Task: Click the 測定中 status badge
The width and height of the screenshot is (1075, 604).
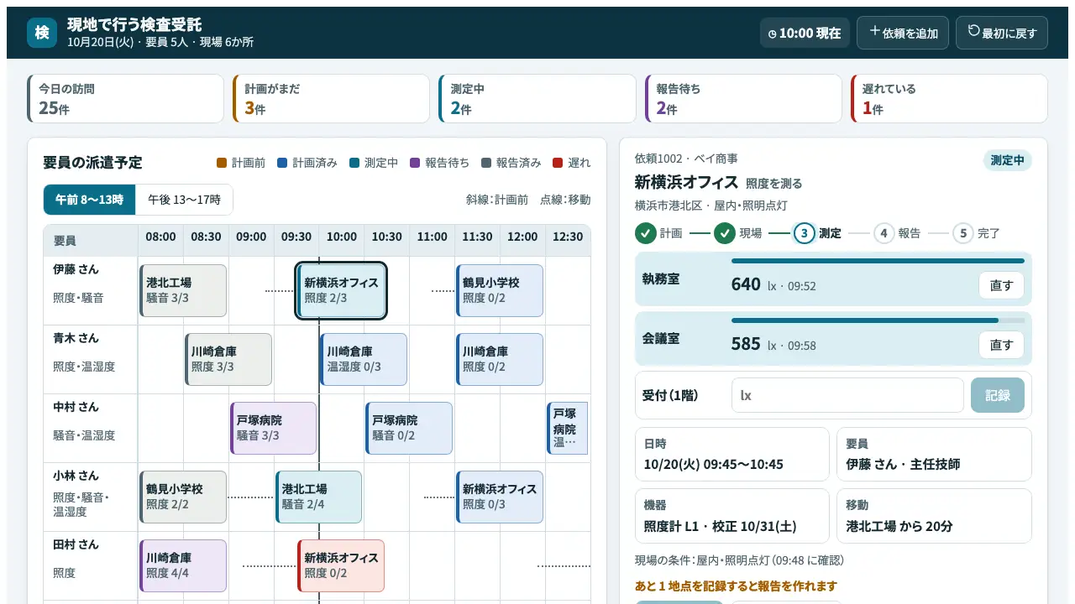Action: pos(1007,160)
